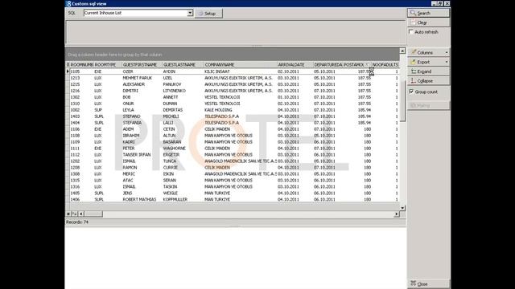Sort by the POSTAMOUNT column header
Viewport: 515px width, 289px height.
pos(357,65)
